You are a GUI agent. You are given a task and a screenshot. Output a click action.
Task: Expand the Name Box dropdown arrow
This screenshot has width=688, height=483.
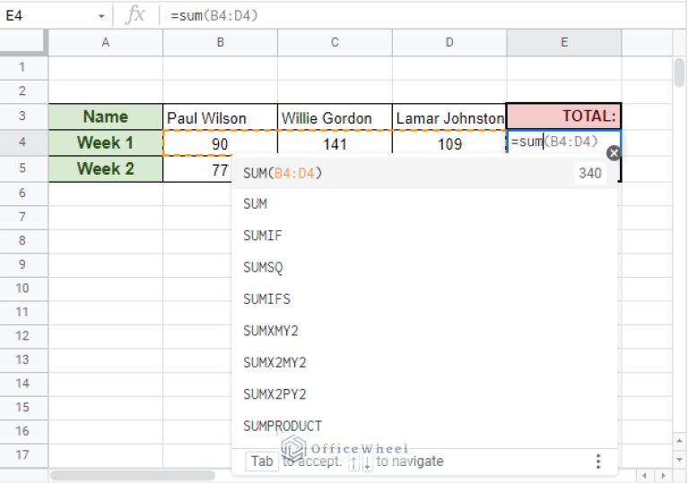point(100,15)
